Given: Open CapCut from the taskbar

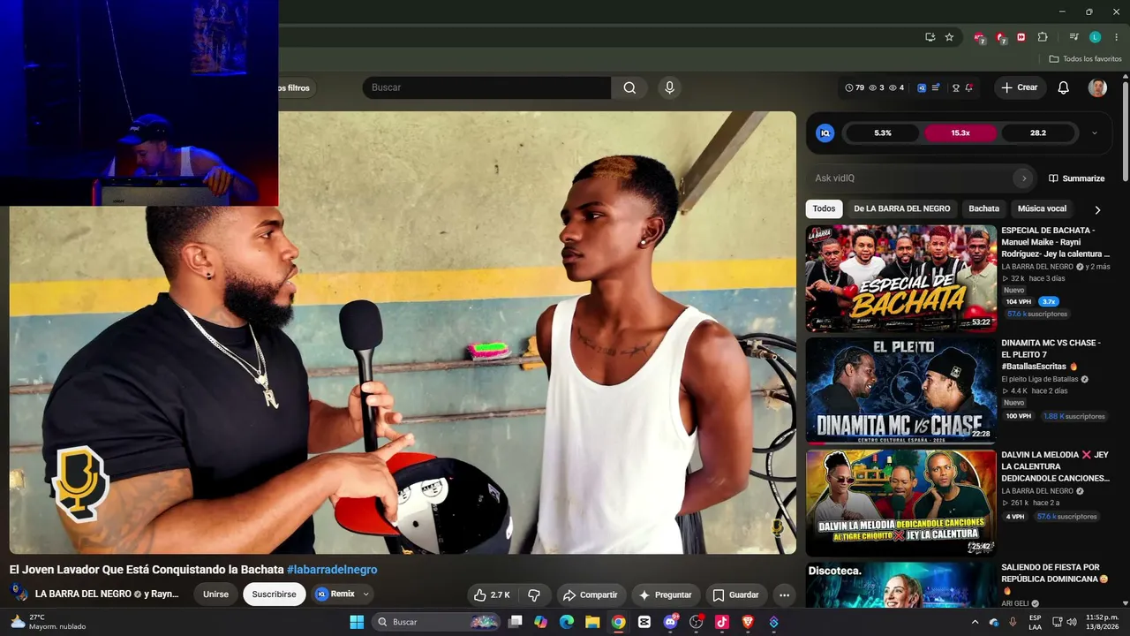Looking at the screenshot, I should (644, 622).
